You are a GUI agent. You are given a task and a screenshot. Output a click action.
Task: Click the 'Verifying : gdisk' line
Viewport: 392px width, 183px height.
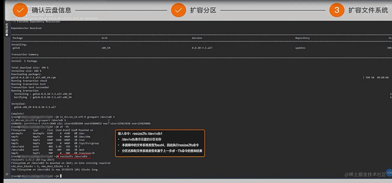point(43,97)
